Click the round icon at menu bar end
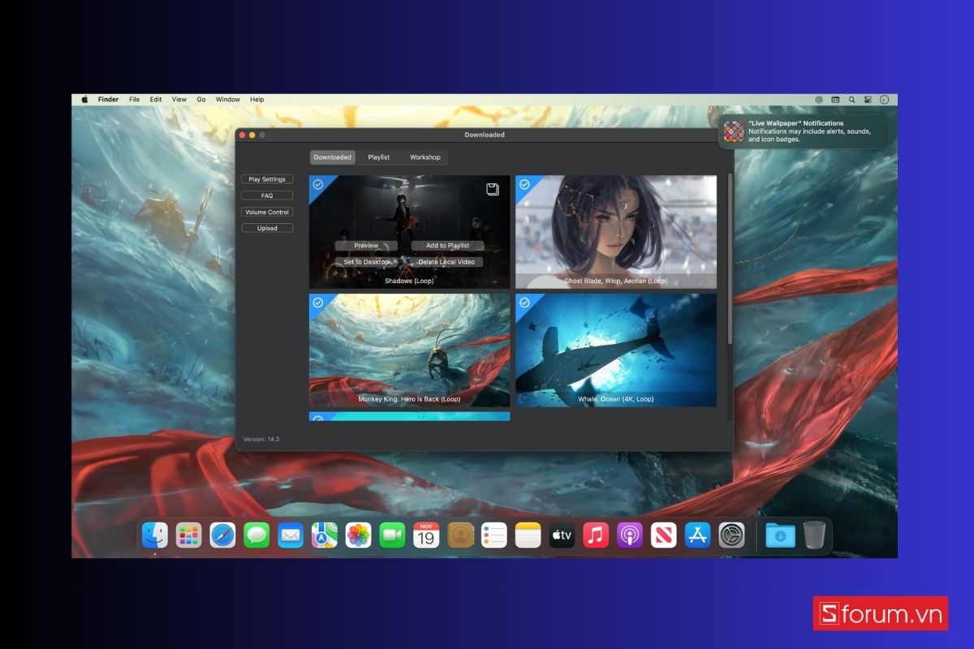This screenshot has height=649, width=974. (884, 100)
